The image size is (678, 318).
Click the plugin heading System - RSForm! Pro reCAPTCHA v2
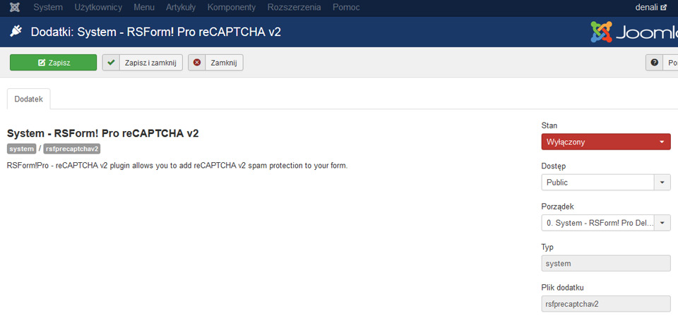click(103, 133)
